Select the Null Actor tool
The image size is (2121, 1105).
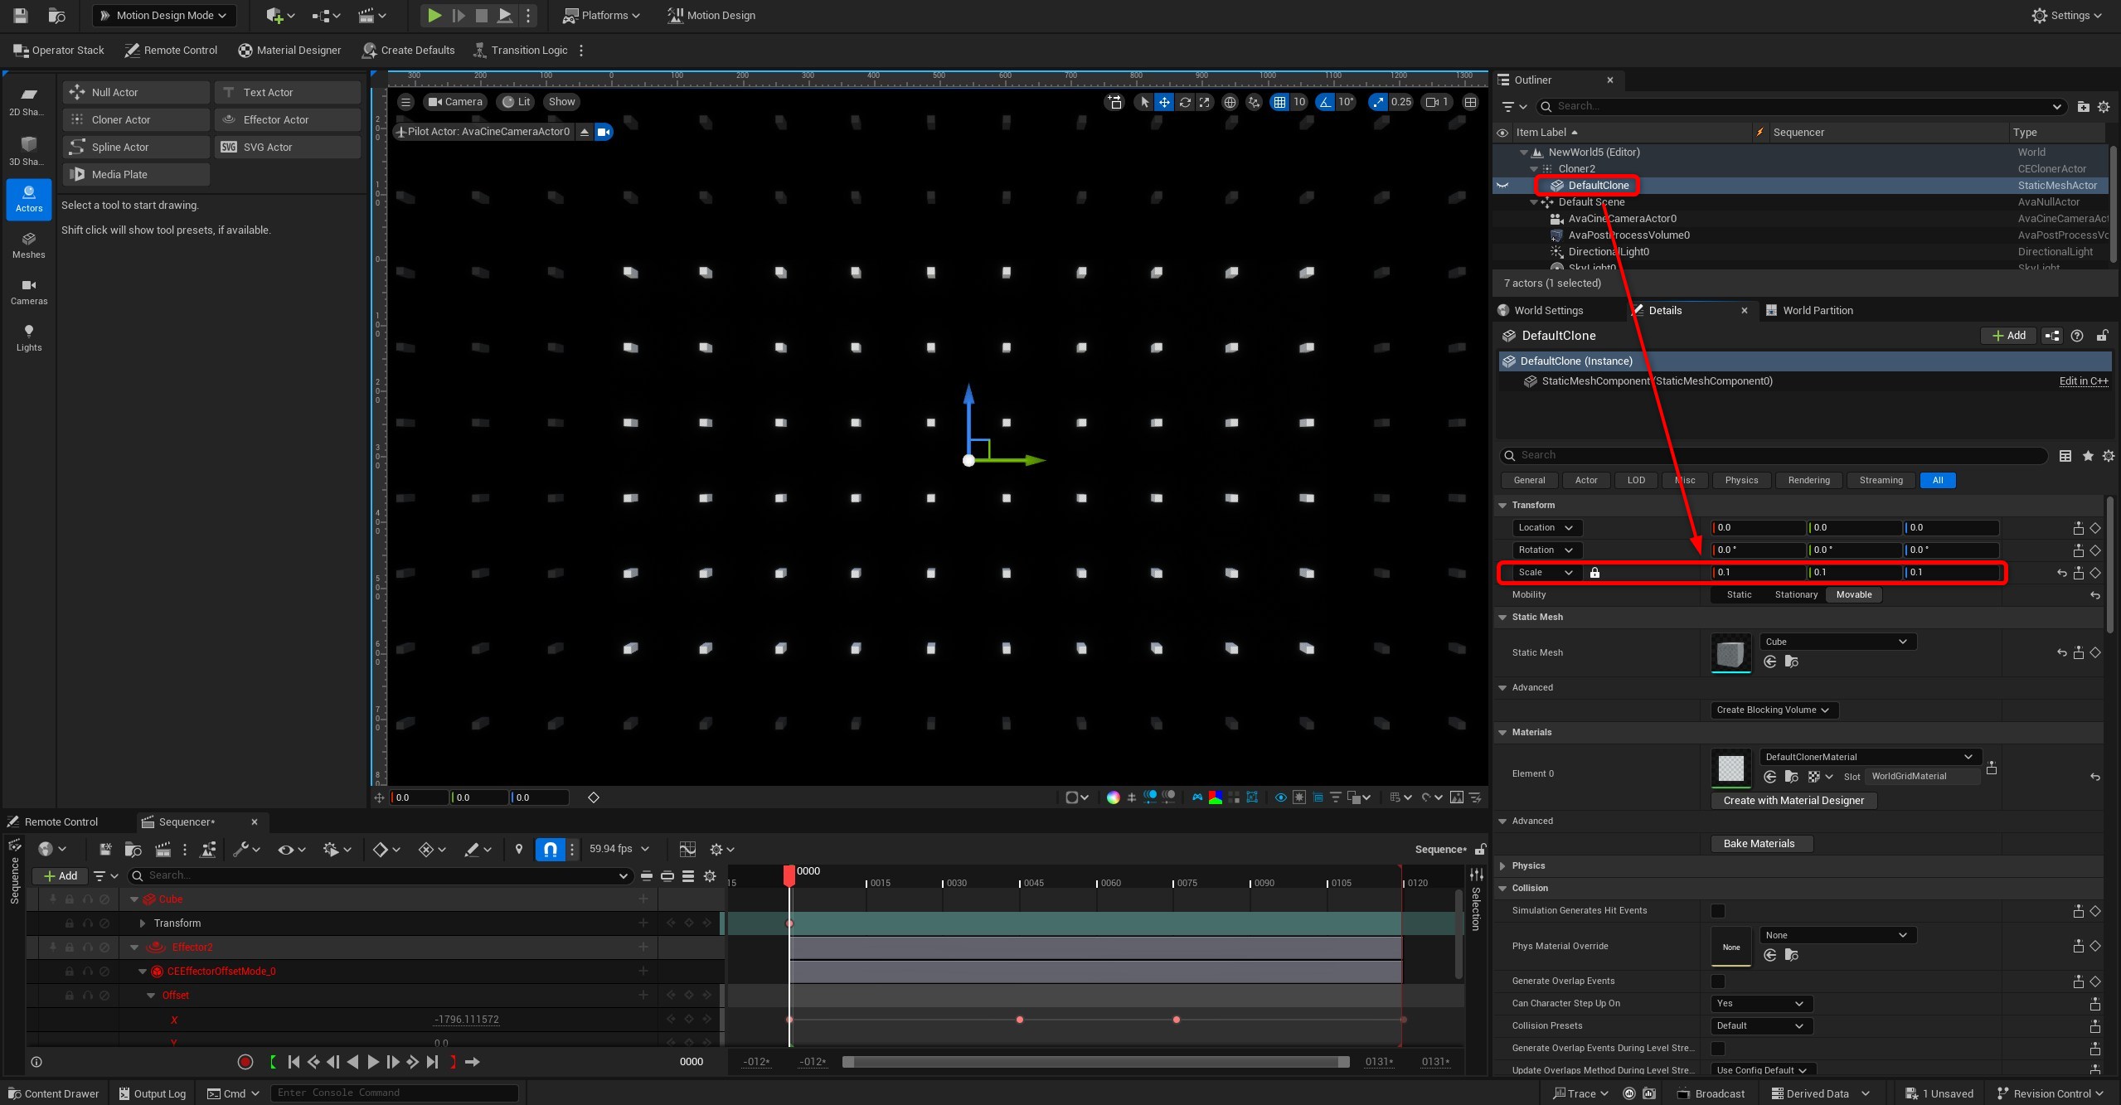pyautogui.click(x=136, y=92)
